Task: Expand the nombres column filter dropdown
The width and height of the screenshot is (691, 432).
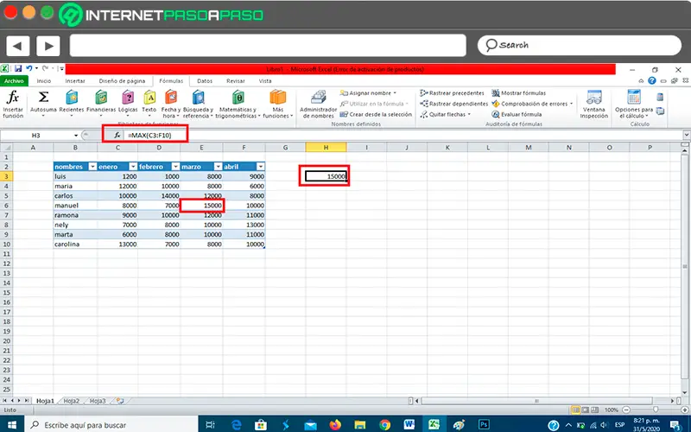Action: tap(92, 167)
